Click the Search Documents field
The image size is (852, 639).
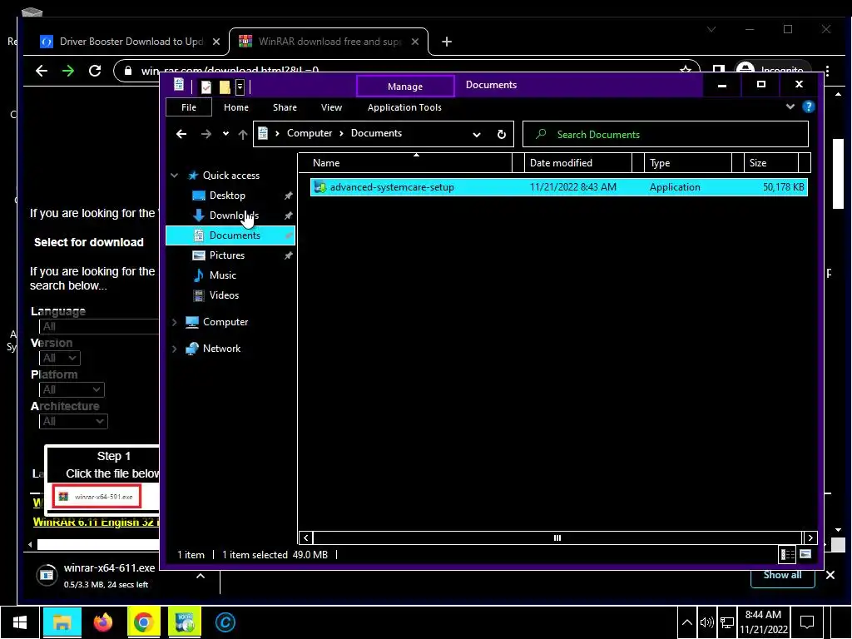pos(665,134)
